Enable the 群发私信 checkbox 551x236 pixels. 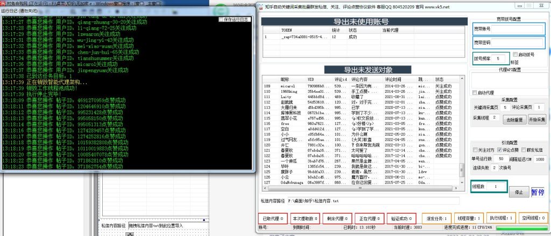[523, 150]
